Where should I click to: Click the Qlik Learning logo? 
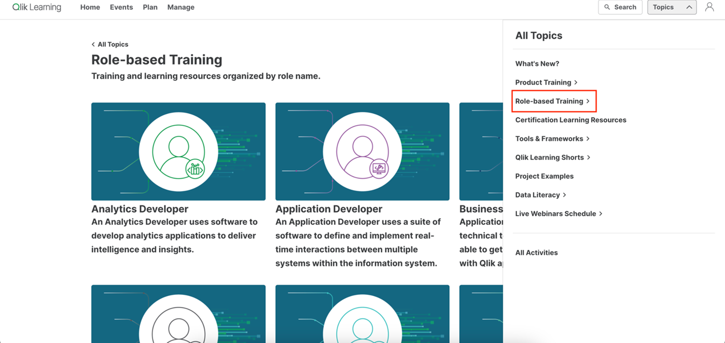(x=37, y=7)
